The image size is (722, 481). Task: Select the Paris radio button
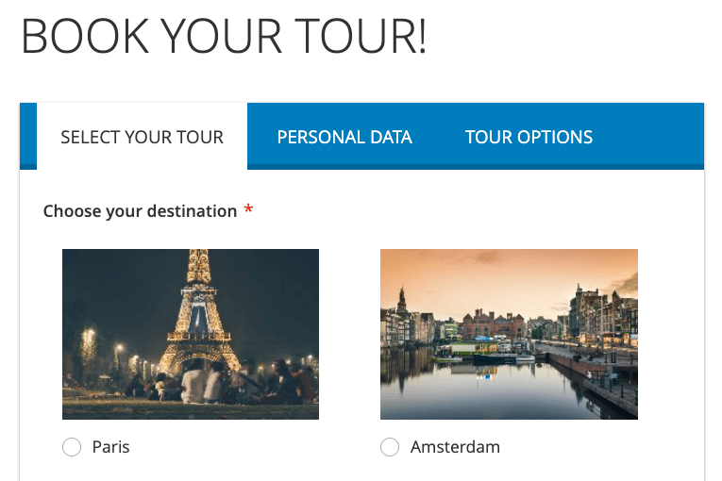coord(72,447)
